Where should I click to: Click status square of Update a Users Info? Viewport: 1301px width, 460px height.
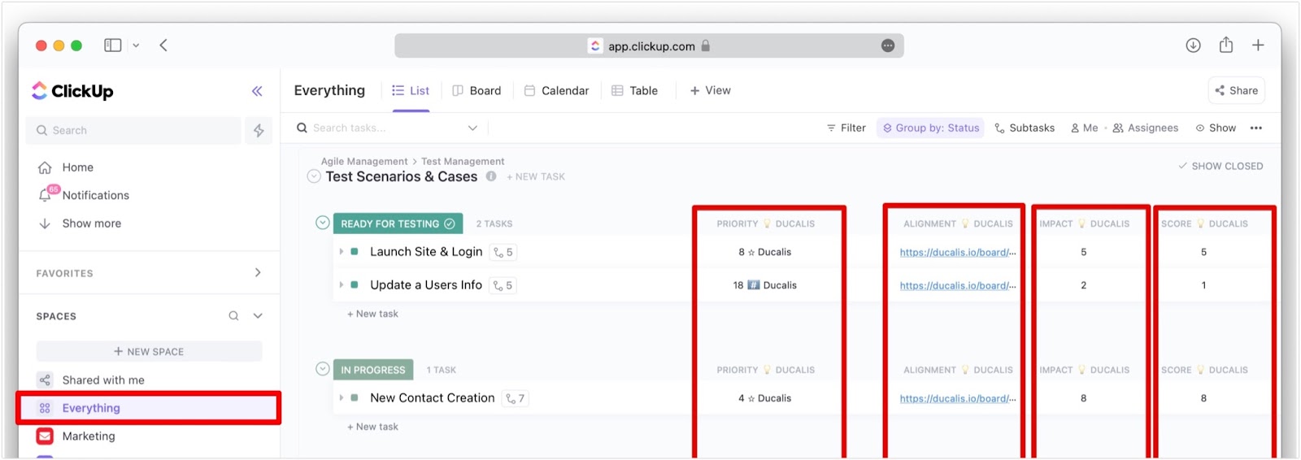[x=355, y=285]
